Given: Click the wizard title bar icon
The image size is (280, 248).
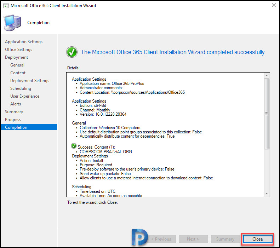Looking at the screenshot, I should click(6, 6).
